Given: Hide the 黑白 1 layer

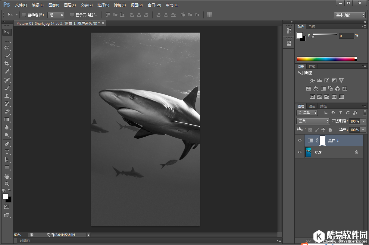Looking at the screenshot, I should pyautogui.click(x=299, y=141).
